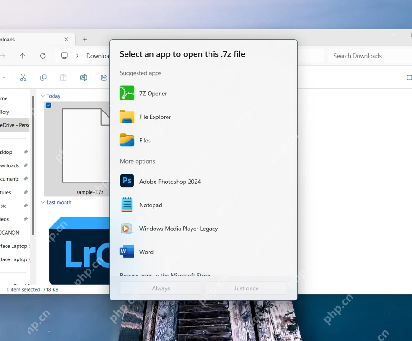Click pin icon beside Music sidebar item

pyautogui.click(x=25, y=206)
